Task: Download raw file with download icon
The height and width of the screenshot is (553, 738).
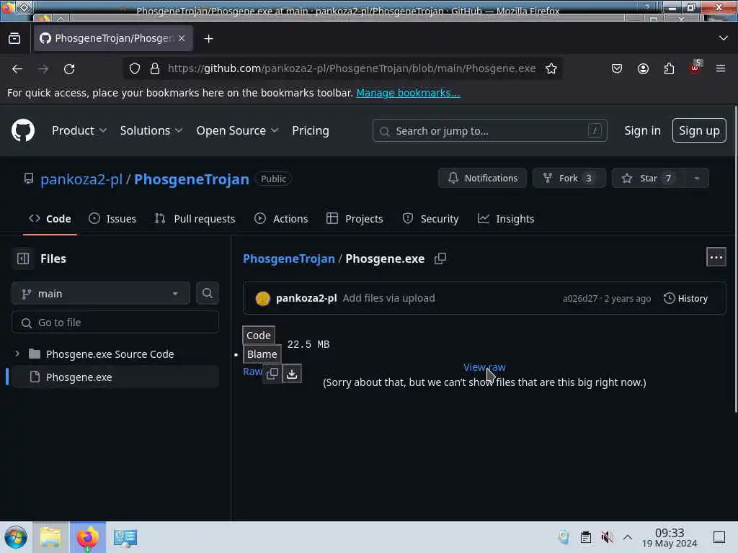Action: coord(292,374)
